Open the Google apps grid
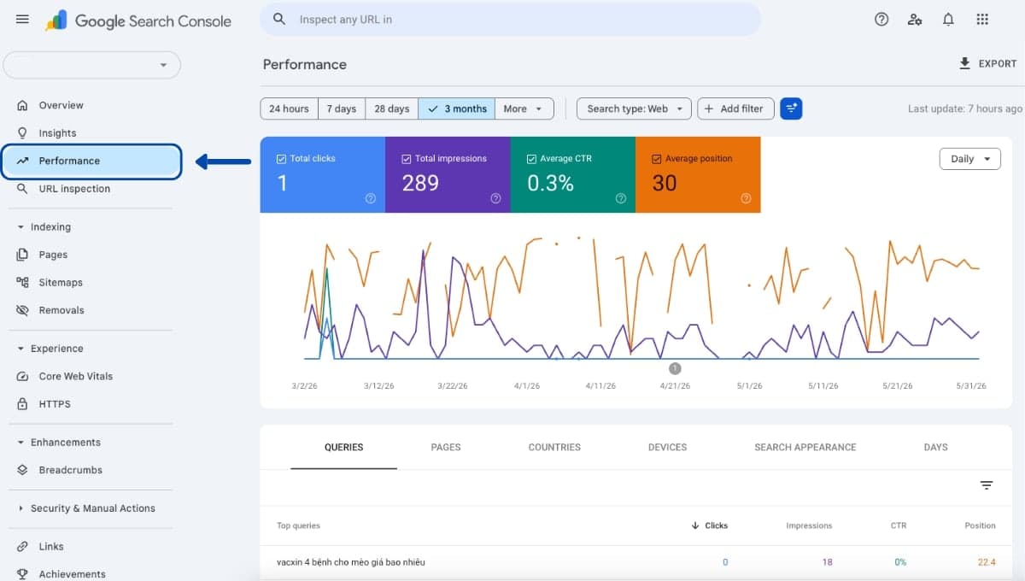 click(x=982, y=20)
